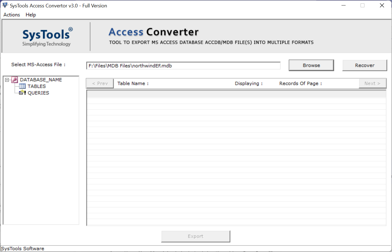
Task: Click the Export button
Action: (195, 236)
